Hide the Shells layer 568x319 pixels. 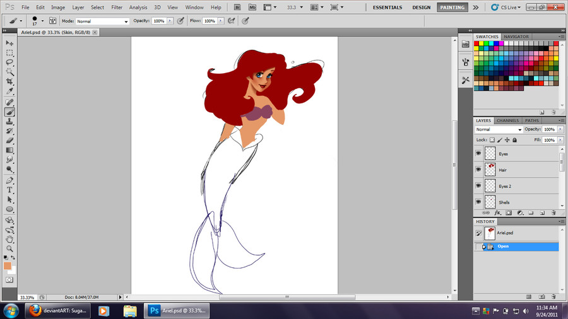click(478, 202)
